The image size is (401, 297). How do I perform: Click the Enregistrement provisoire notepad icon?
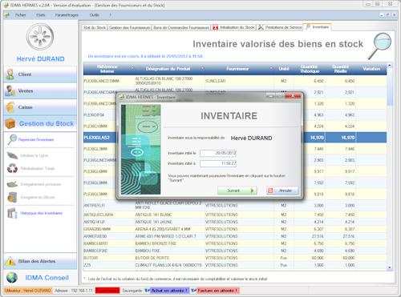click(x=12, y=184)
